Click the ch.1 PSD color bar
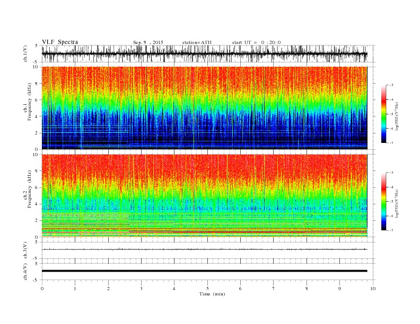This screenshot has height=324, width=420. pos(383,114)
